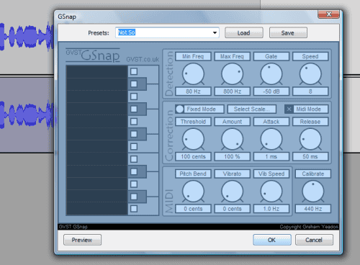Click the 'Speed' label
The width and height of the screenshot is (360, 265).
(x=310, y=56)
